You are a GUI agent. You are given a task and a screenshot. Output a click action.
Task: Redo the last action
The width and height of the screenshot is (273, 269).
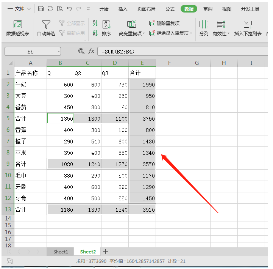79,9
